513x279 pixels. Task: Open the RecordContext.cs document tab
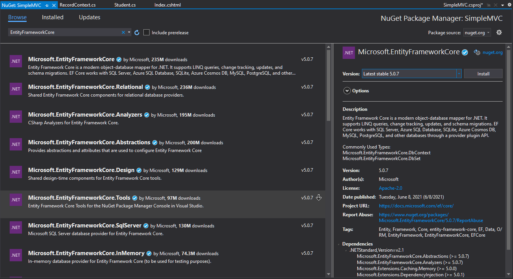(x=78, y=5)
